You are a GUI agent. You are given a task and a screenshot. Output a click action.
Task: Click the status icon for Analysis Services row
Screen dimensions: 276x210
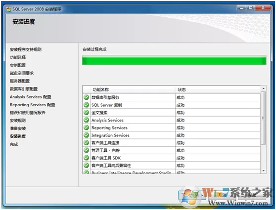(x=86, y=120)
